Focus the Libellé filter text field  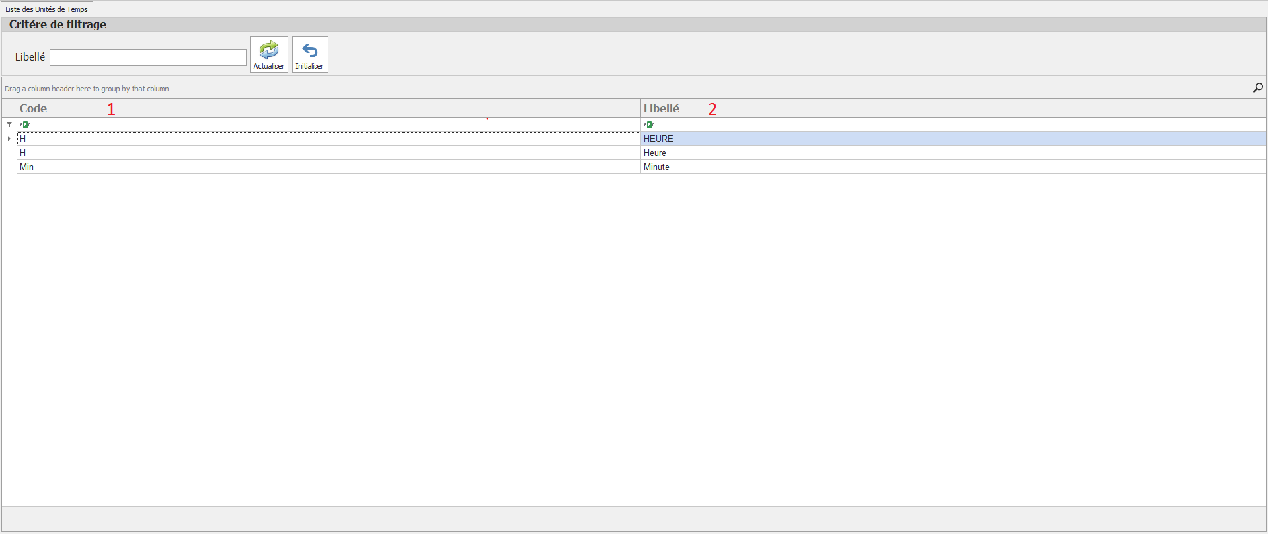(x=148, y=57)
